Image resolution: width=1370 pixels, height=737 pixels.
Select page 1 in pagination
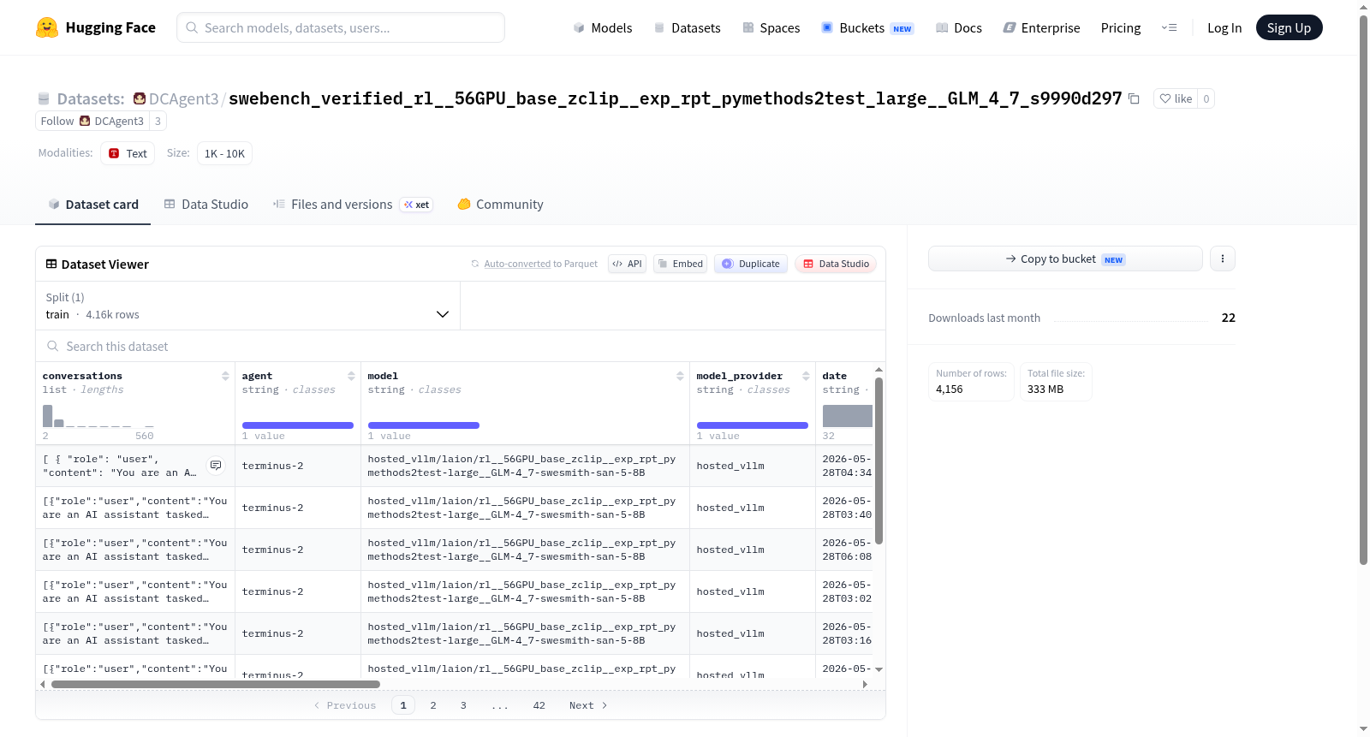click(403, 705)
